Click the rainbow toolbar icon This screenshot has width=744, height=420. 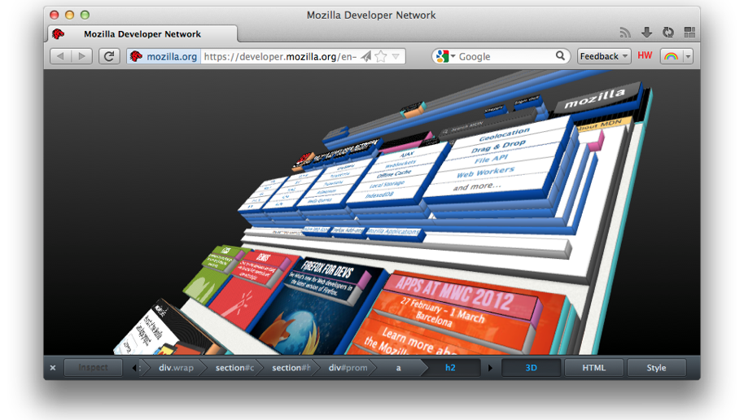671,56
